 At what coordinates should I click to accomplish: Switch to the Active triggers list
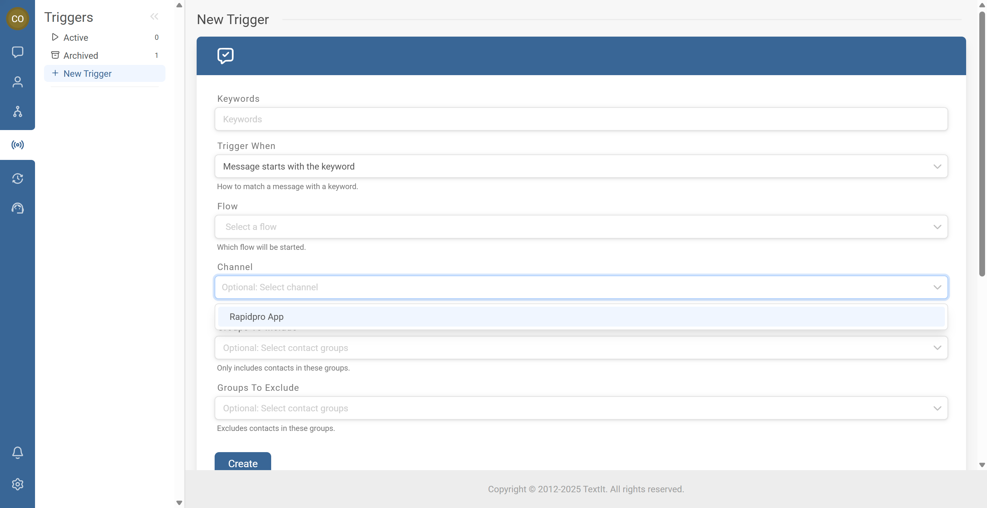tap(76, 37)
